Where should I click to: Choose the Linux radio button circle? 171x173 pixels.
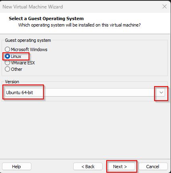(7, 56)
